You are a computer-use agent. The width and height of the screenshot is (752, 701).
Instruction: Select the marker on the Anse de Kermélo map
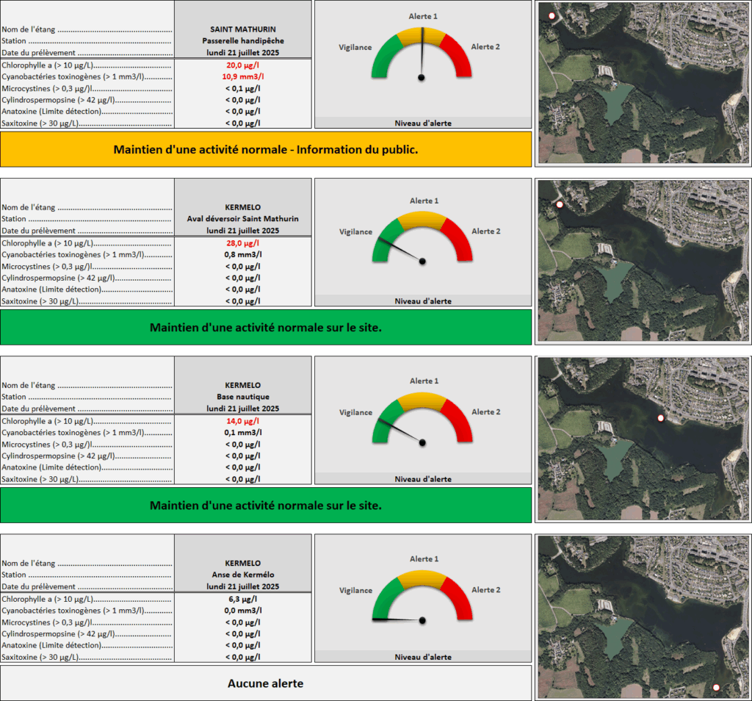[x=717, y=688]
